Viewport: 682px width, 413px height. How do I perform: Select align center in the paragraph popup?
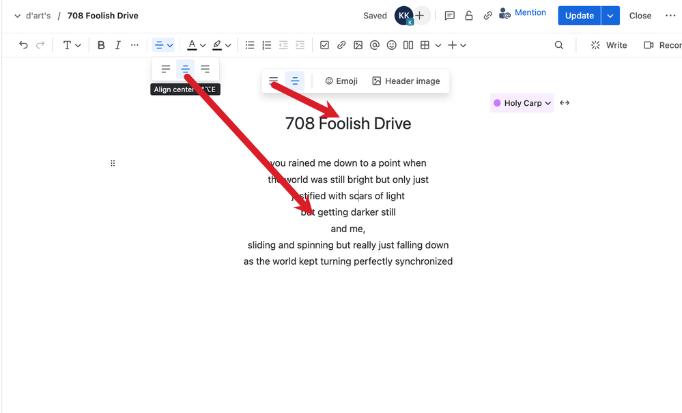pos(185,69)
